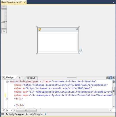This screenshot has width=116, height=117.
Task: Open the document list dropdown arrow
Action: [x=114, y=2]
